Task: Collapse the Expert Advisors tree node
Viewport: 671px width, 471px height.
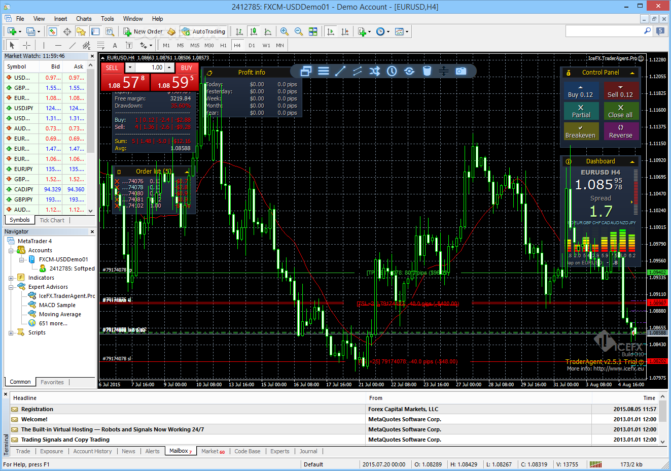Action: (11, 287)
